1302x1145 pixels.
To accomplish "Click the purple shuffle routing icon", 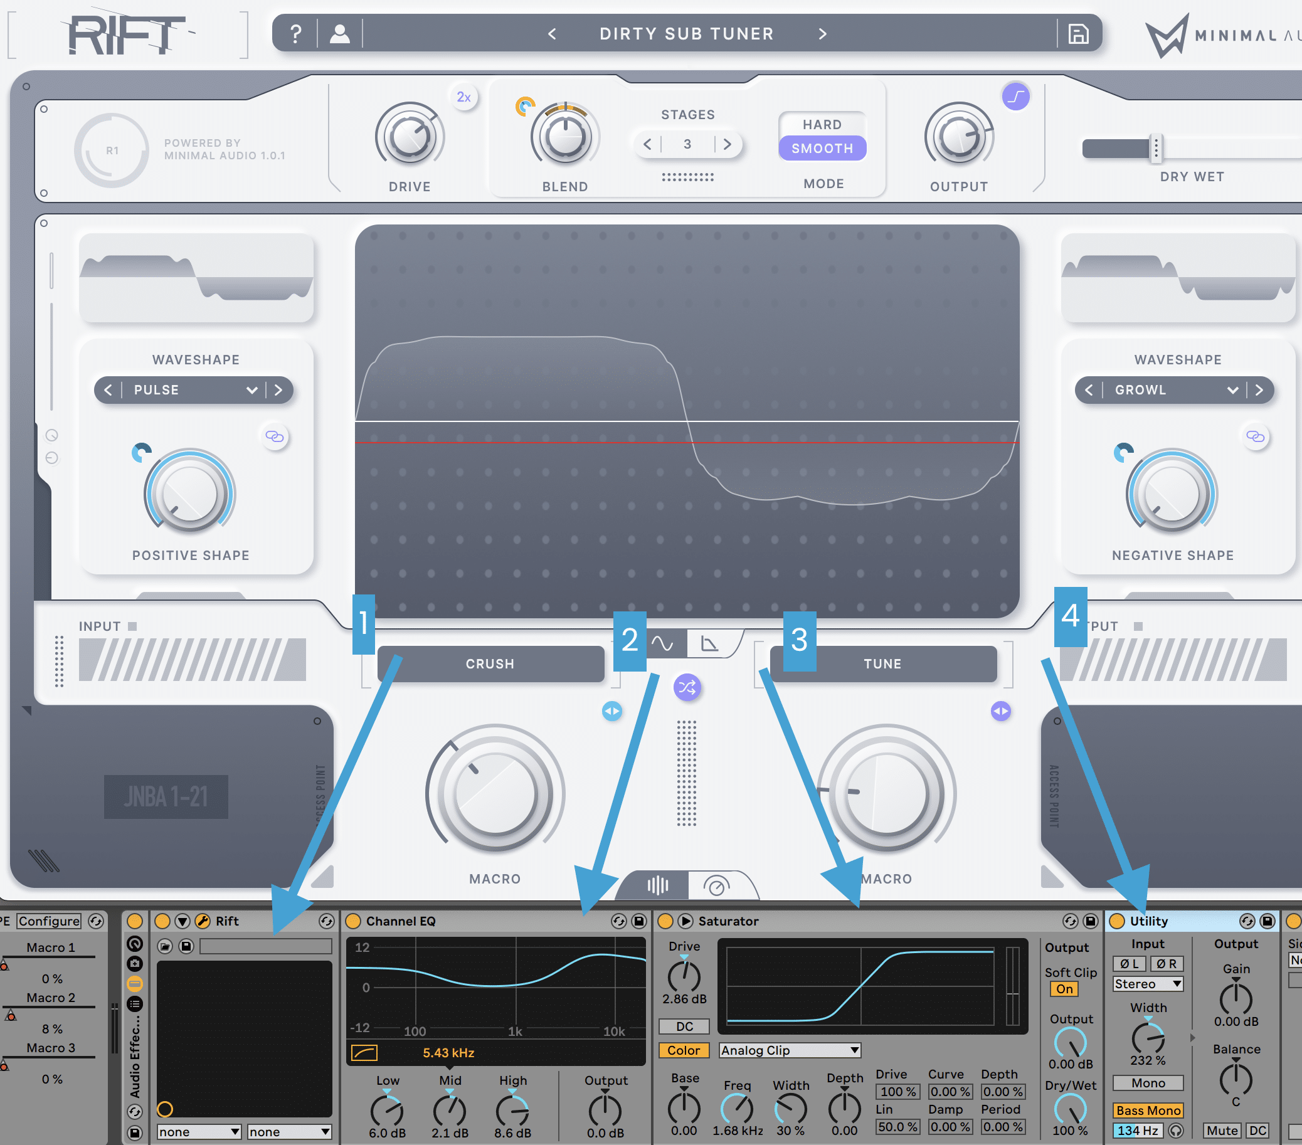I will coord(687,687).
